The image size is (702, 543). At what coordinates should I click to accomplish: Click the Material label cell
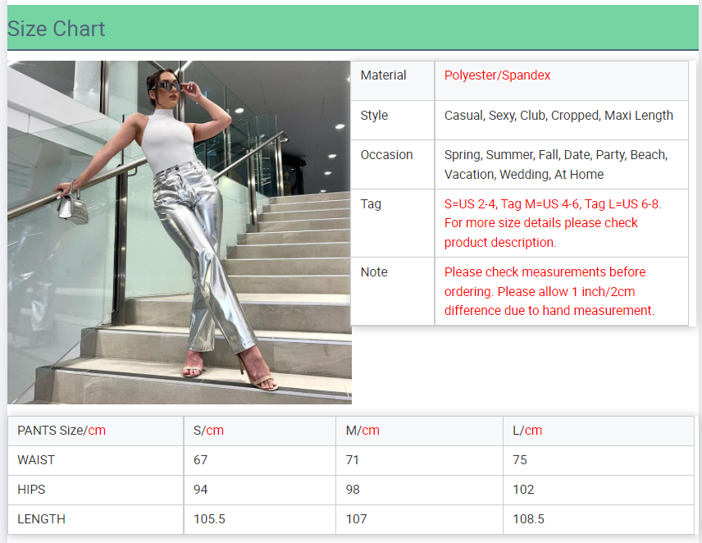383,75
